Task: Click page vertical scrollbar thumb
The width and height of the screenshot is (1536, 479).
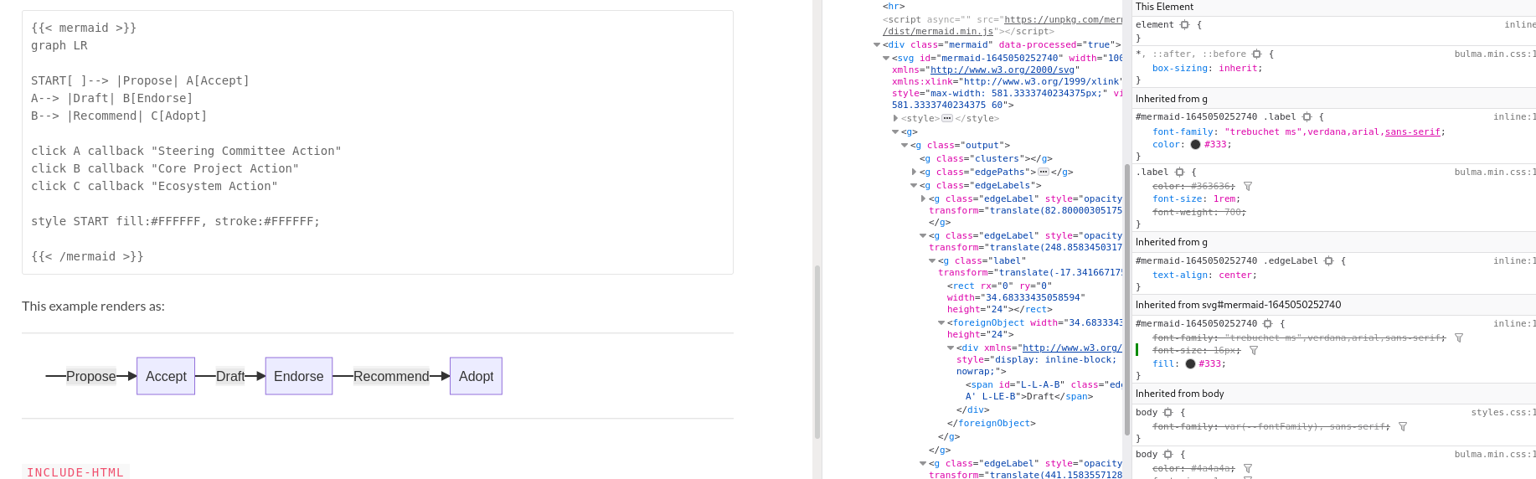Action: pyautogui.click(x=817, y=352)
